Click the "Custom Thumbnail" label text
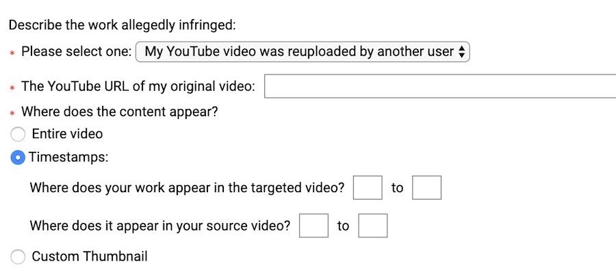 point(90,257)
